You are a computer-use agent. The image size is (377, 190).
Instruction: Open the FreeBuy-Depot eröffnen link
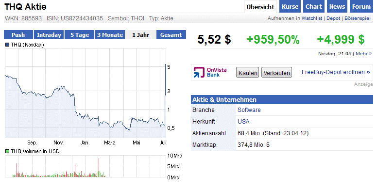coord(336,72)
